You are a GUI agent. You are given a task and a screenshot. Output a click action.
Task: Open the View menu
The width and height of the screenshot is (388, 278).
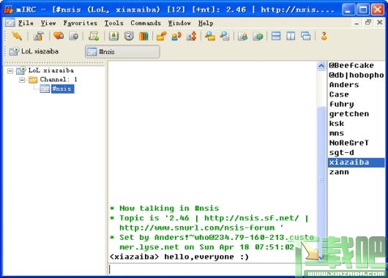[48, 23]
